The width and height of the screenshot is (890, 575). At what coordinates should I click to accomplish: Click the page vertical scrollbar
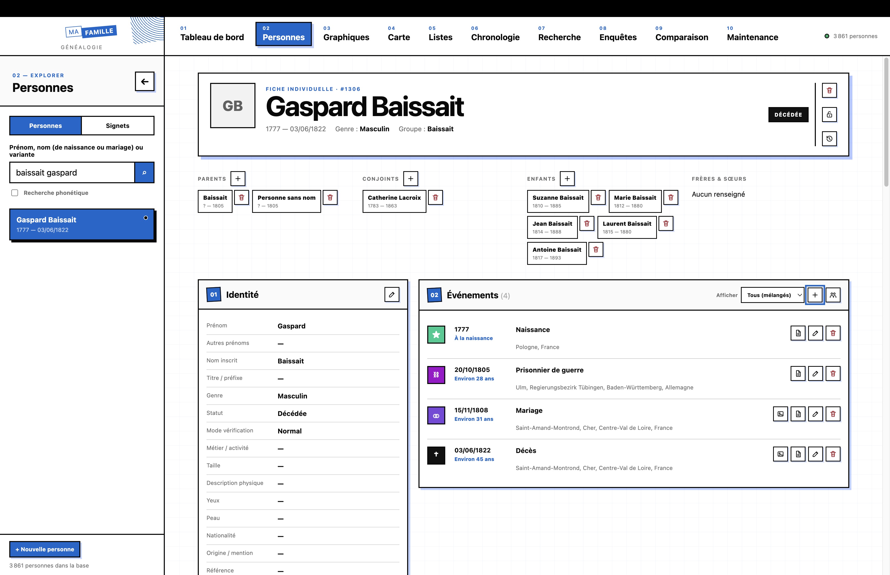[x=886, y=122]
